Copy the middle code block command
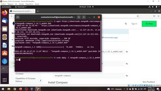This screenshot has height=91, width=161. 127,64
